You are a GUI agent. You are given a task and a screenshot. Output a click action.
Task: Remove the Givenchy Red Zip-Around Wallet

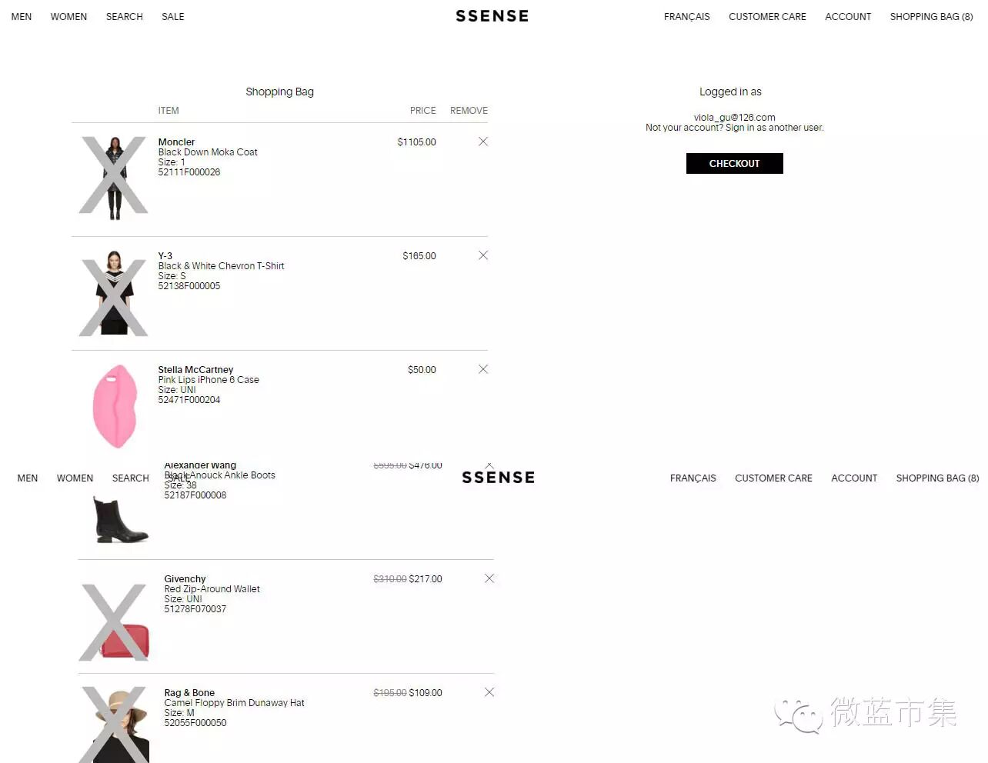[x=489, y=578]
